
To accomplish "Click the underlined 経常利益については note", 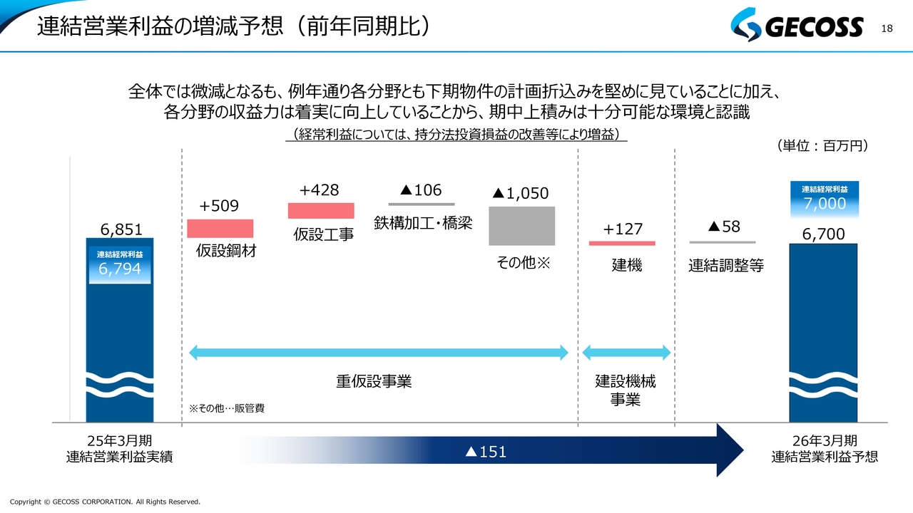I will pos(456,135).
